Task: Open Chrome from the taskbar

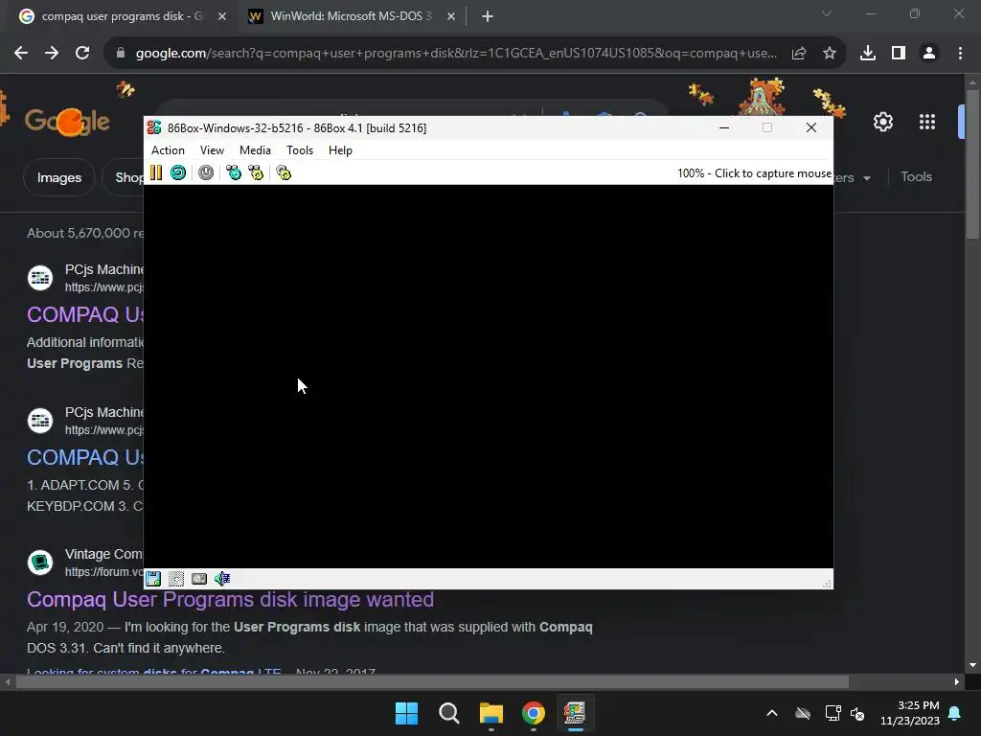Action: tap(534, 713)
